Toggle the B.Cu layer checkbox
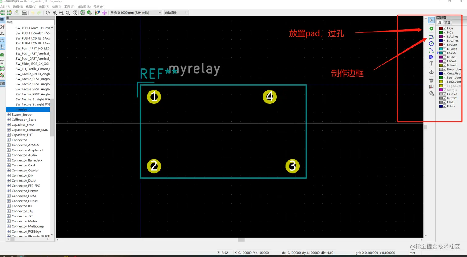Viewport: 467px width, 257px height. [x=444, y=32]
